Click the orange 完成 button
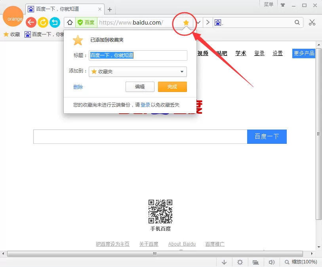 coord(172,87)
